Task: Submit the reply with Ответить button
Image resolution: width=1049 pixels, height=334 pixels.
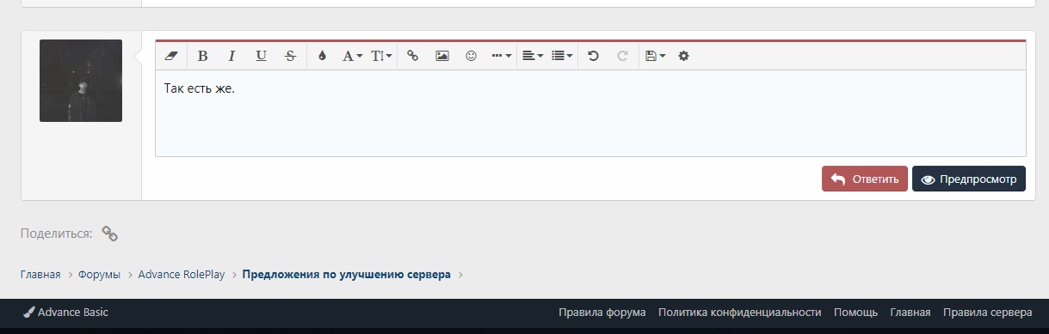Action: tap(864, 179)
